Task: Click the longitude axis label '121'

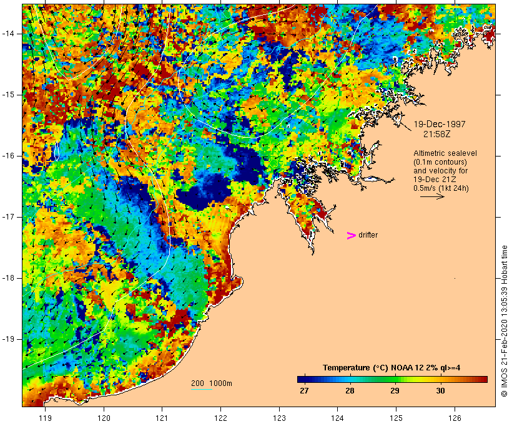Action: coord(162,418)
